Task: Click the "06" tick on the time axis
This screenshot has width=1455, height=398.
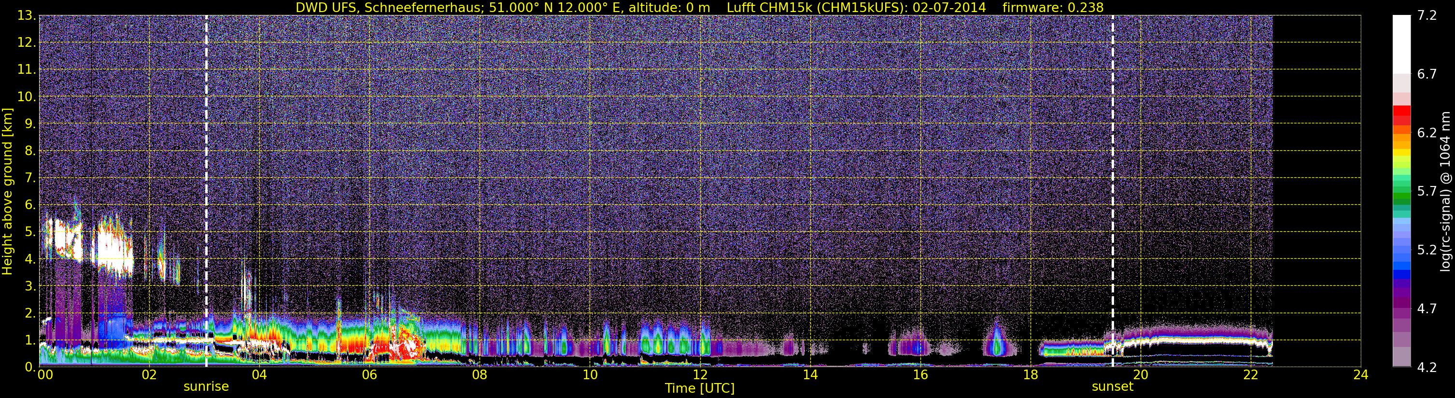Action: click(369, 375)
